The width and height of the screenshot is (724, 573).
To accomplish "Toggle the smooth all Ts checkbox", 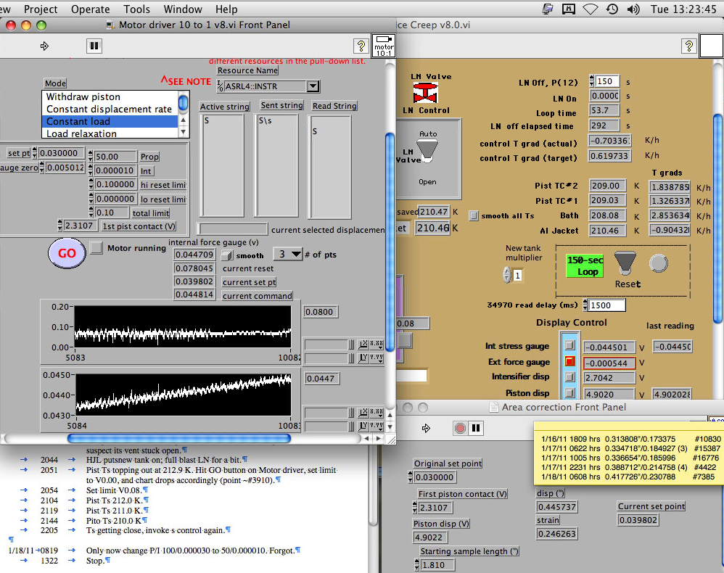I will point(474,215).
